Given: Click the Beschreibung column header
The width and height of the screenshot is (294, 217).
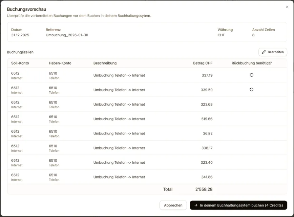Looking at the screenshot, I should (x=105, y=63).
